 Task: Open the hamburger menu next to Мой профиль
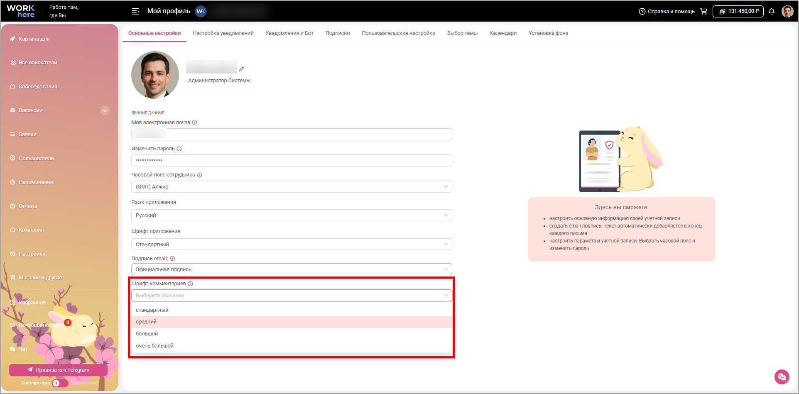coord(135,11)
